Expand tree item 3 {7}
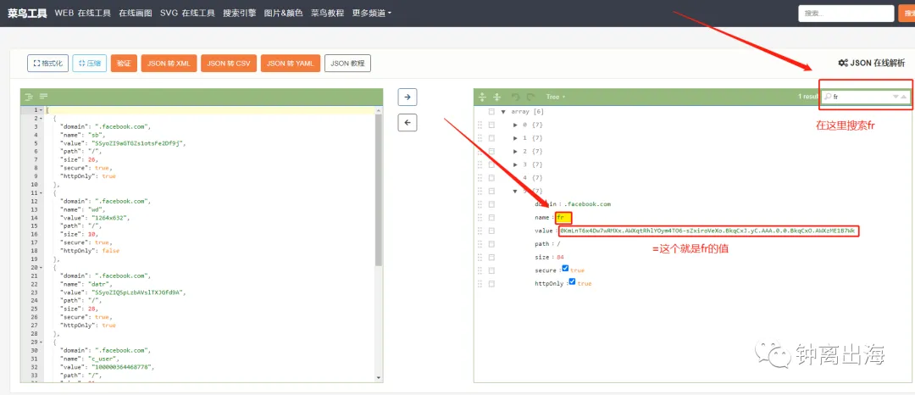 [515, 164]
